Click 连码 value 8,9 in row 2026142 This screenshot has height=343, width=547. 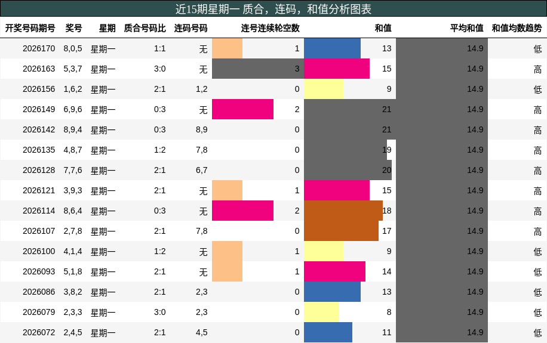tap(202, 129)
